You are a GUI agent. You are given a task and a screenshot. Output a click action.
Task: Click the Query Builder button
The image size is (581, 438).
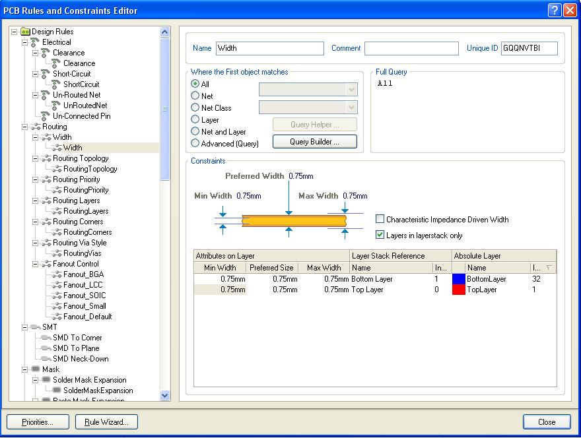point(314,141)
